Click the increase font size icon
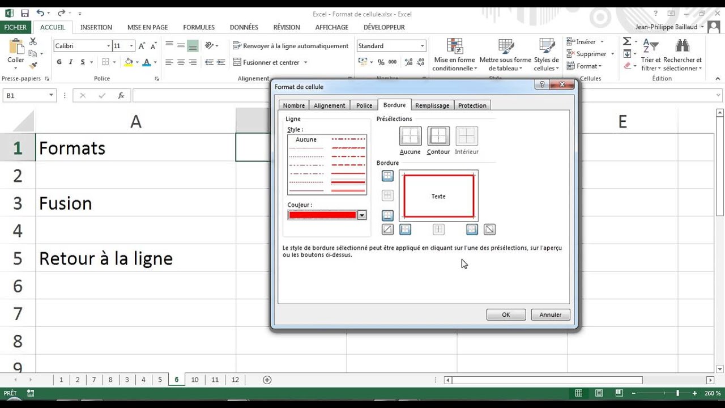725x408 pixels. pos(142,46)
